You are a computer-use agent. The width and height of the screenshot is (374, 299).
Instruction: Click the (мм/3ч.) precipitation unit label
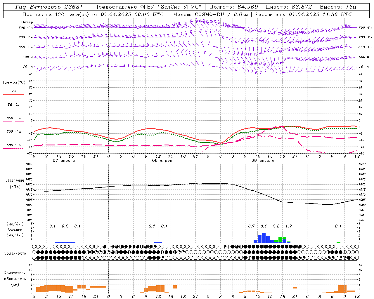tap(15, 224)
